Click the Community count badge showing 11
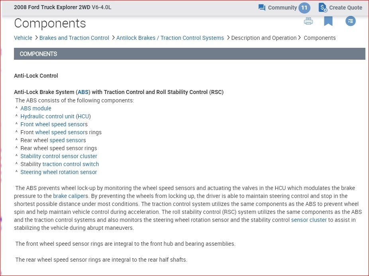Image resolution: width=369 pixels, height=276 pixels. 304,8
